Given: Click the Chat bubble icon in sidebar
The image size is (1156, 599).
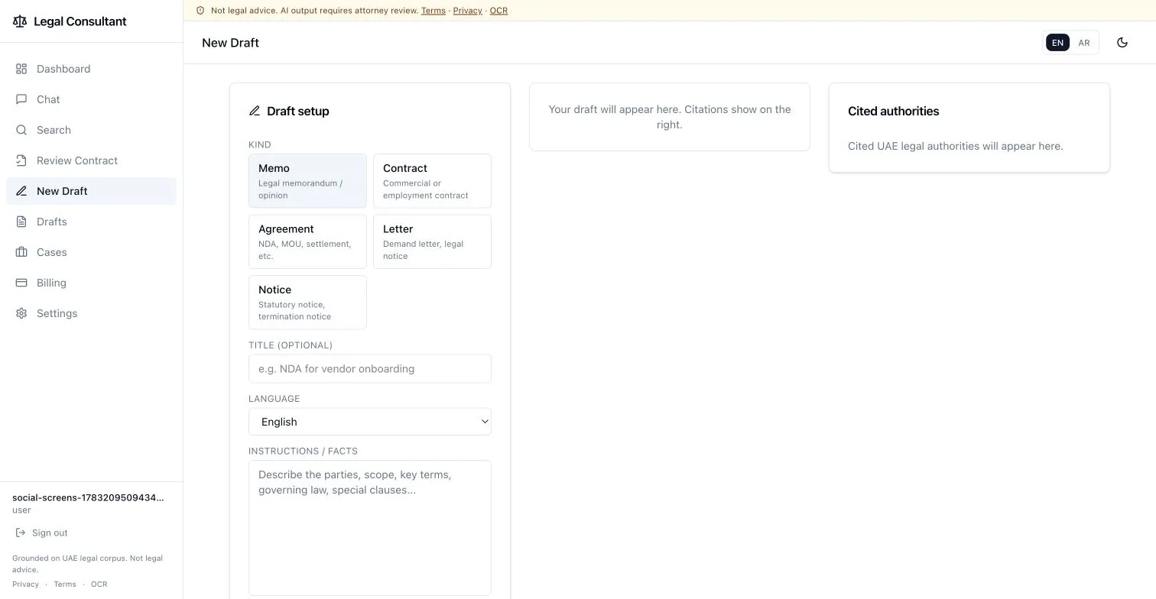Looking at the screenshot, I should (21, 99).
